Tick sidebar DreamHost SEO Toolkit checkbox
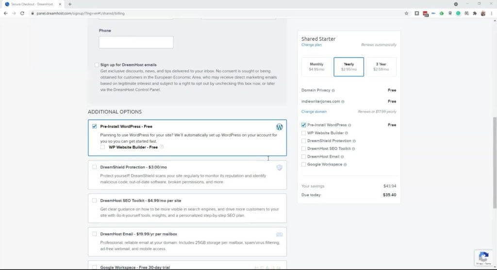The image size is (497, 270). pos(304,149)
